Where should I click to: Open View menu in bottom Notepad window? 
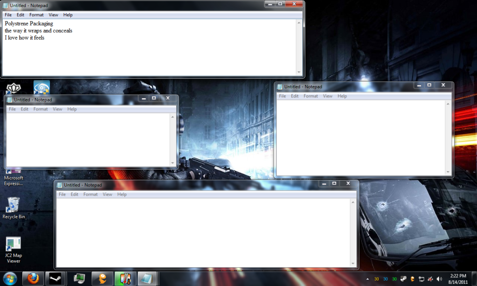[x=107, y=194]
